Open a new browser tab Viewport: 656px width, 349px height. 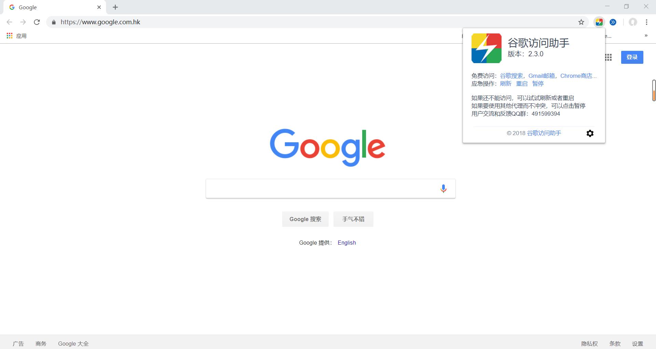coord(115,7)
